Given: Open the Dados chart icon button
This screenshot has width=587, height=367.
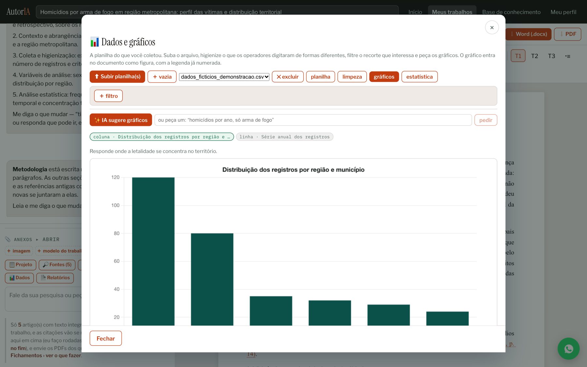Looking at the screenshot, I should [20, 278].
